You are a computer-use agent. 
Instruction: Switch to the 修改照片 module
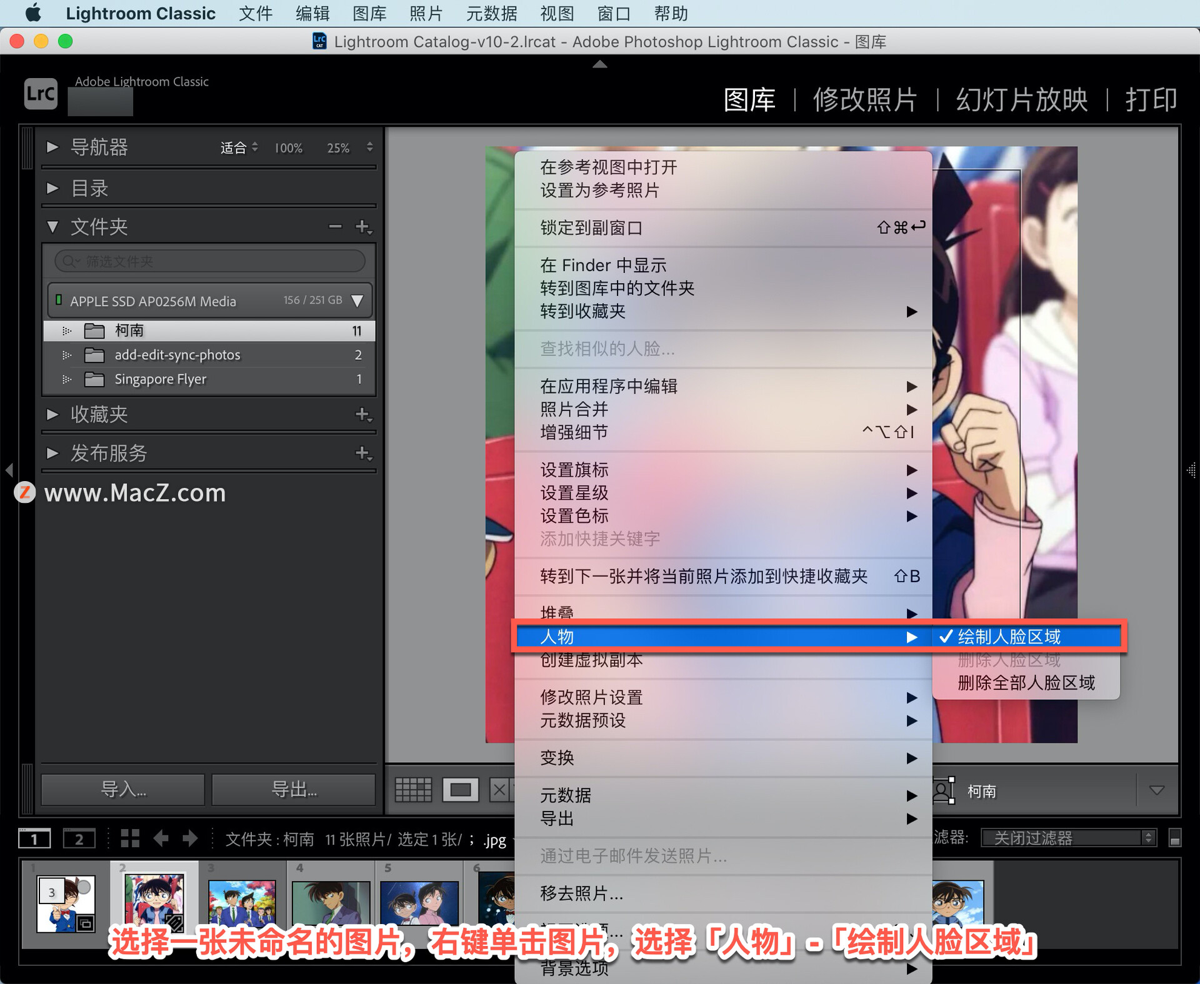tap(865, 100)
